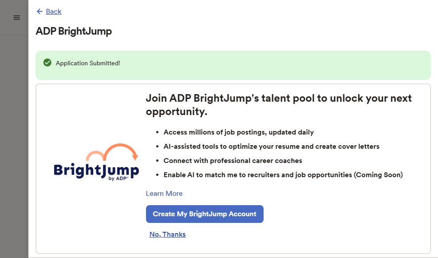438x258 pixels.
Task: Click the back arrow icon
Action: (39, 12)
